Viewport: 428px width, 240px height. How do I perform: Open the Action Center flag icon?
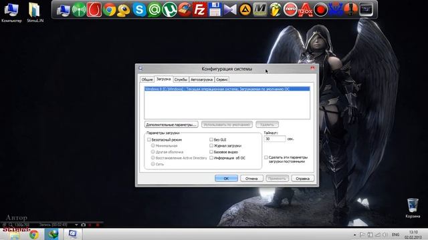pos(362,235)
